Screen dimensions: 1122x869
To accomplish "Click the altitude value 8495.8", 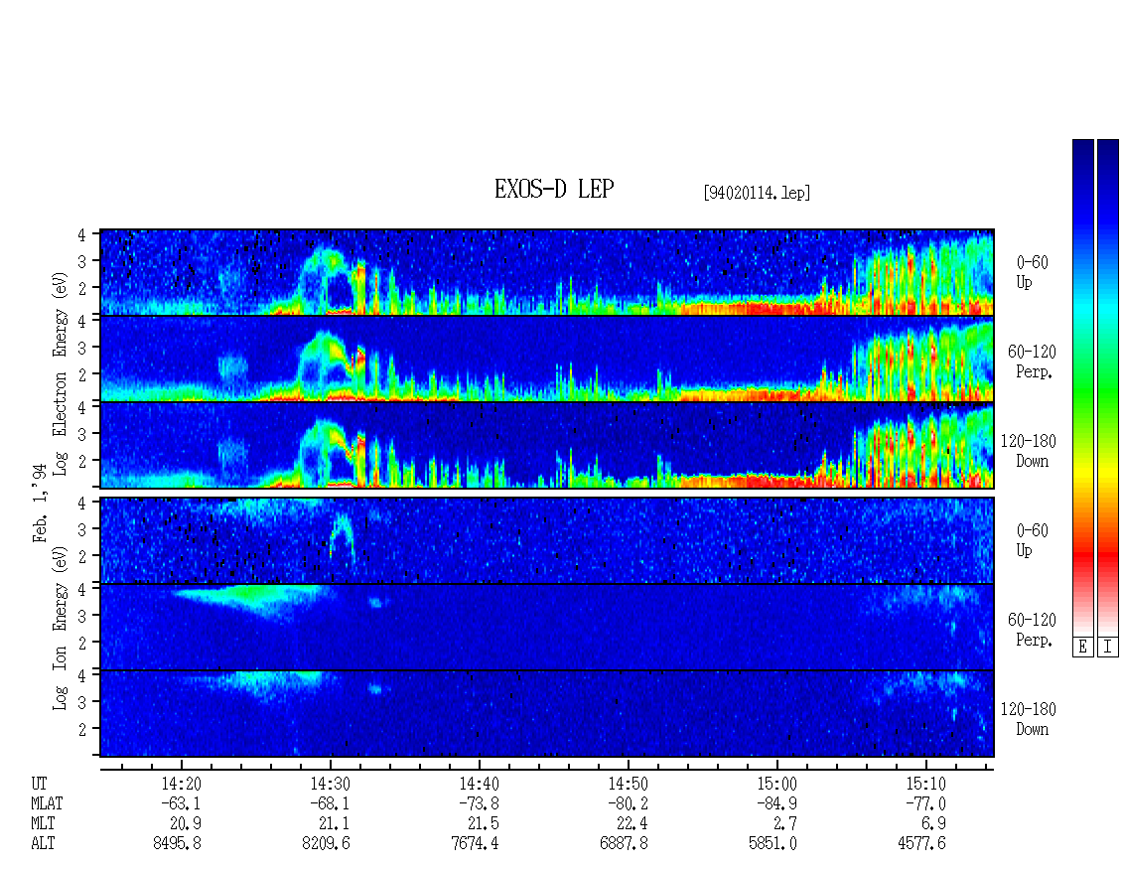I will 177,843.
